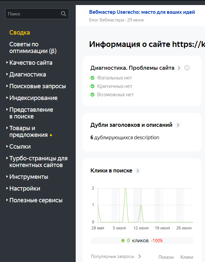
Task: Expand Турбо-страницы для контентных сайтов arrow
Action: [x=7, y=158]
